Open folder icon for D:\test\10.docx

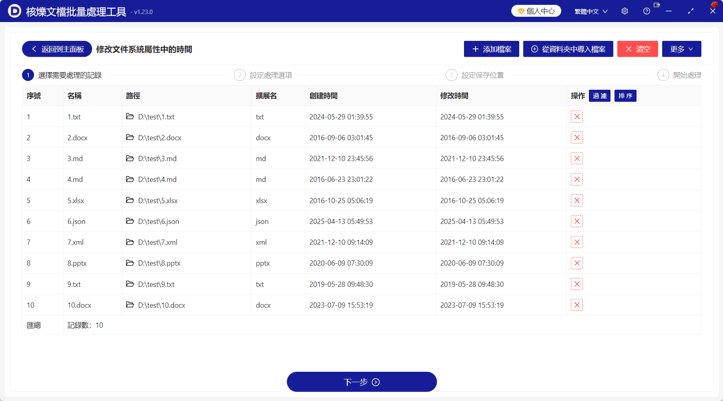pos(130,305)
